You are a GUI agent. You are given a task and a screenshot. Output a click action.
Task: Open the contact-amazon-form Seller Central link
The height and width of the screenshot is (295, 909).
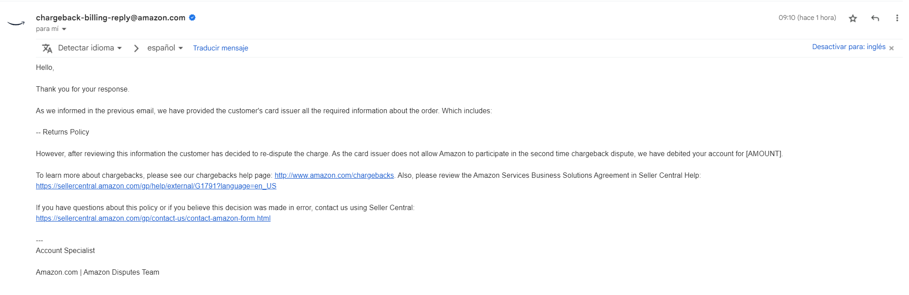tap(153, 218)
